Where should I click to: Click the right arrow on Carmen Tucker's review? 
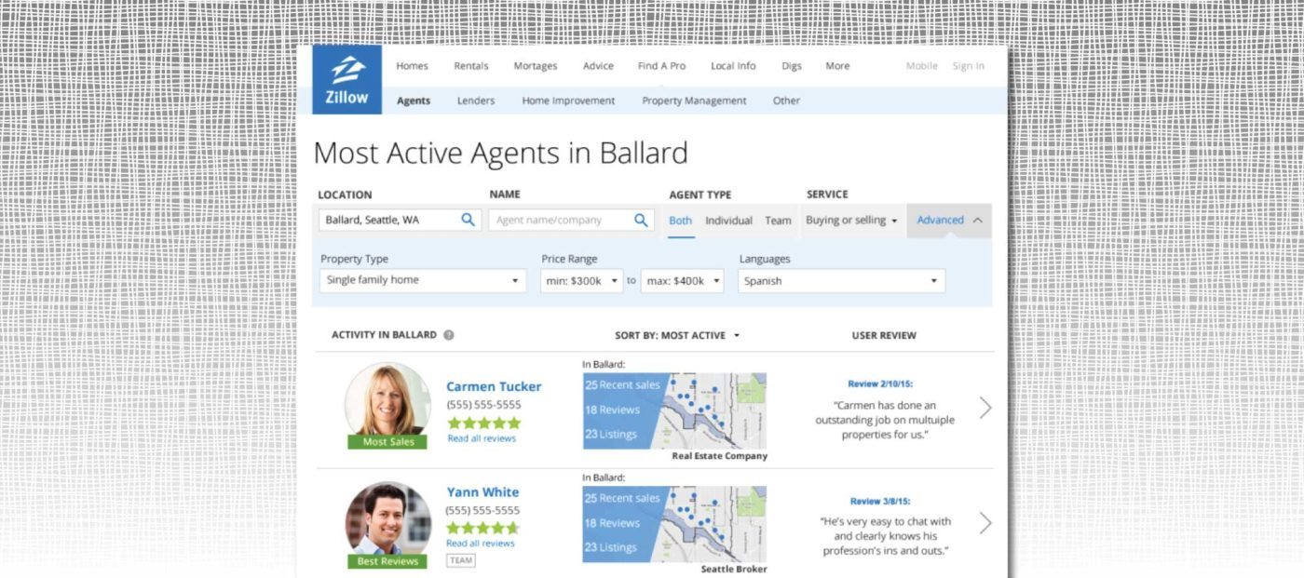point(985,408)
